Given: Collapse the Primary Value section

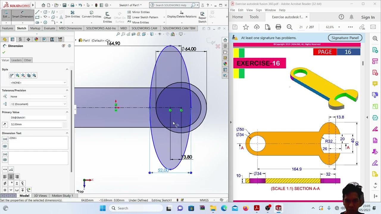Looking at the screenshot, I should tap(67, 112).
